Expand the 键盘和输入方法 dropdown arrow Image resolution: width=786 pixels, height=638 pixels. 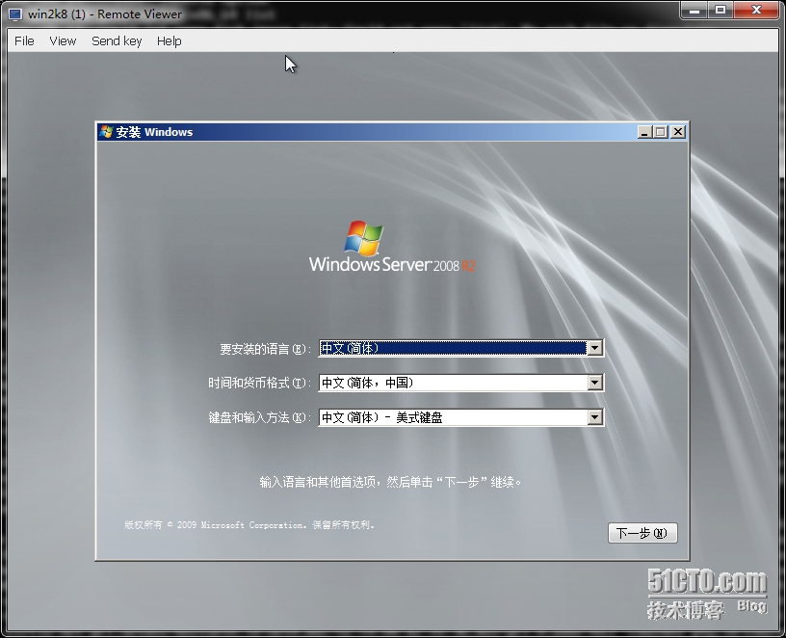coord(594,417)
